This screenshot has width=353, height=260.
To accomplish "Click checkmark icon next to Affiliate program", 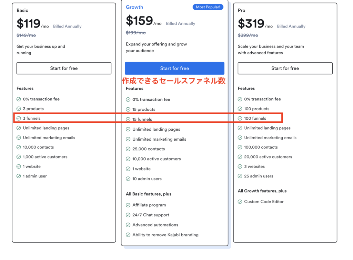I will (x=128, y=205).
